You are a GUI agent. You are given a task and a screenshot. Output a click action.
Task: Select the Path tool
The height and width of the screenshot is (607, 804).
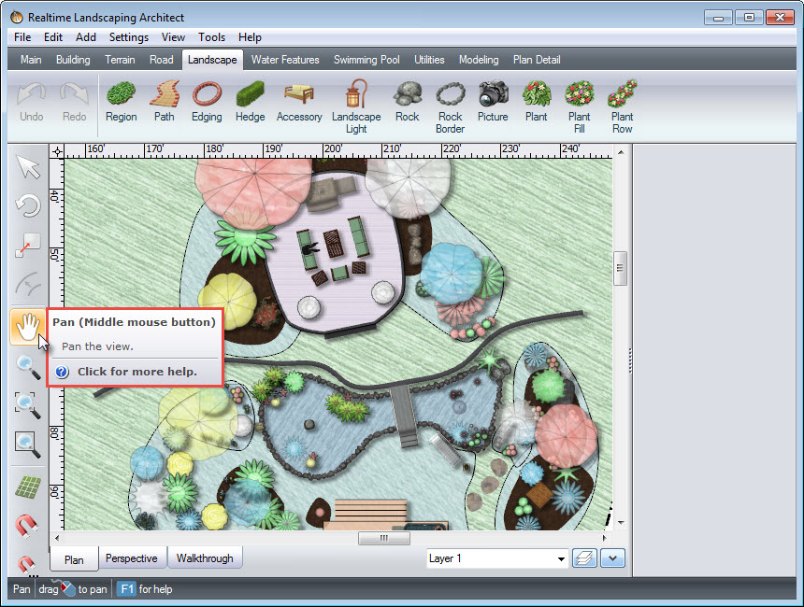pos(165,102)
